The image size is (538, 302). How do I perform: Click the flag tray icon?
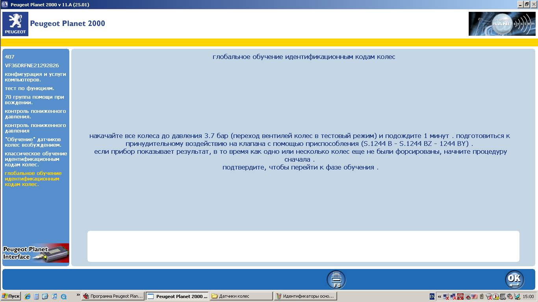[474, 296]
